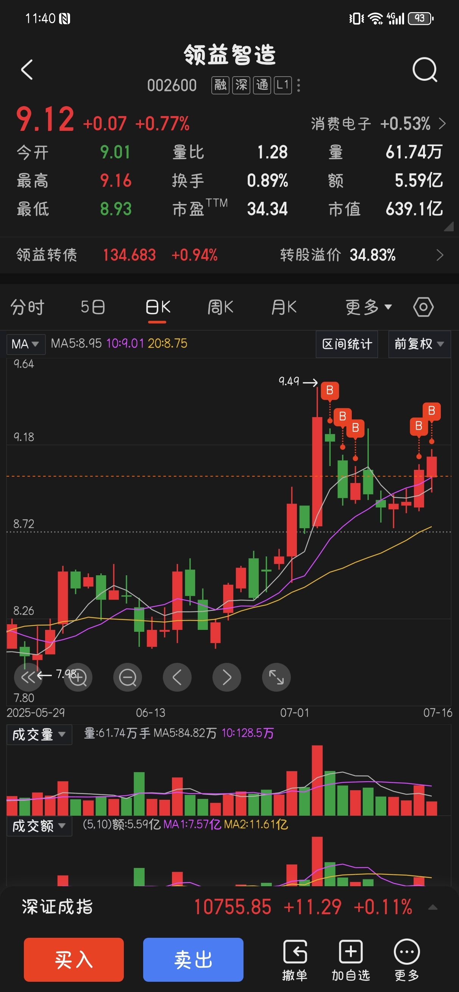The image size is (459, 992).
Task: Open 成交额 sub-chart indicator dropdown
Action: 39,826
